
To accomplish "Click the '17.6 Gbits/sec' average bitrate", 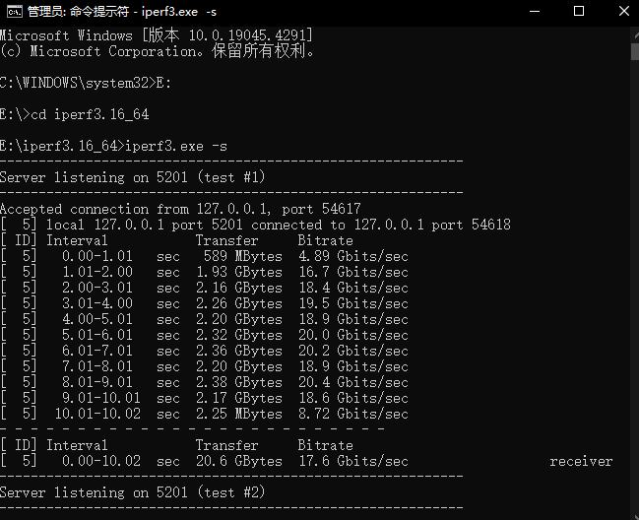I will click(x=352, y=461).
